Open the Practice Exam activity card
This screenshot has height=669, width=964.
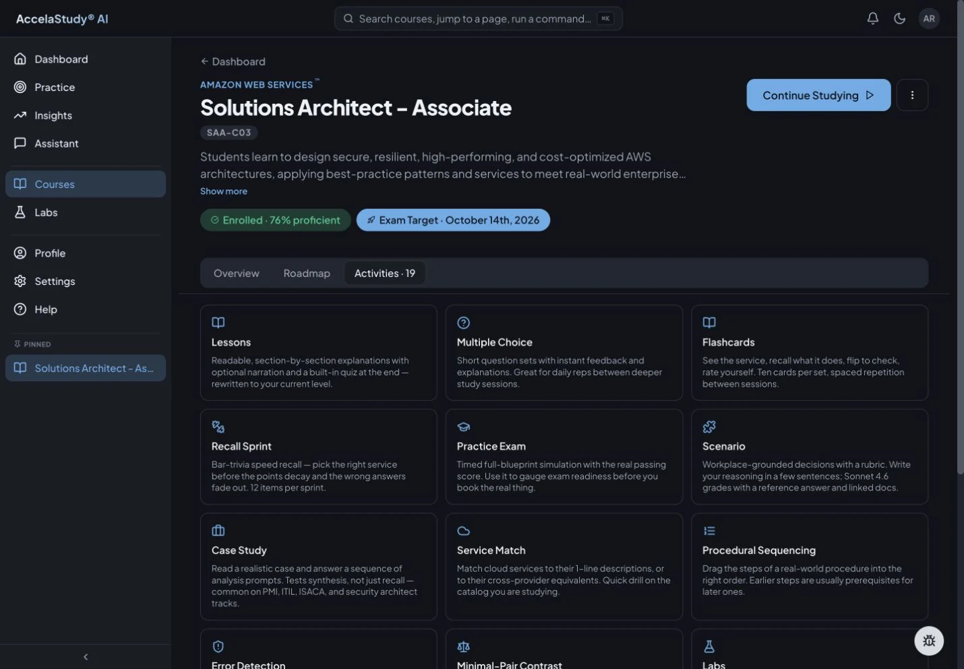564,457
